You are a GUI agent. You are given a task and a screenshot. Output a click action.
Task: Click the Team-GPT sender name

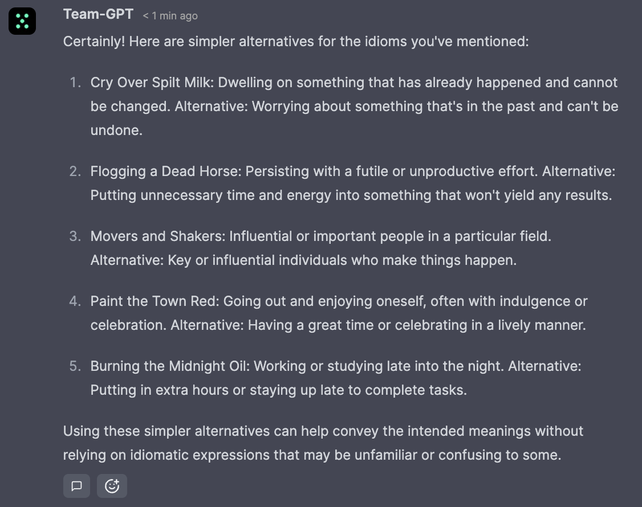tap(98, 14)
